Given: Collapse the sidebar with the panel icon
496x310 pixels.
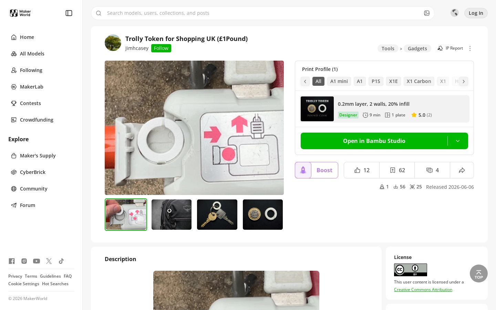Looking at the screenshot, I should [x=69, y=13].
